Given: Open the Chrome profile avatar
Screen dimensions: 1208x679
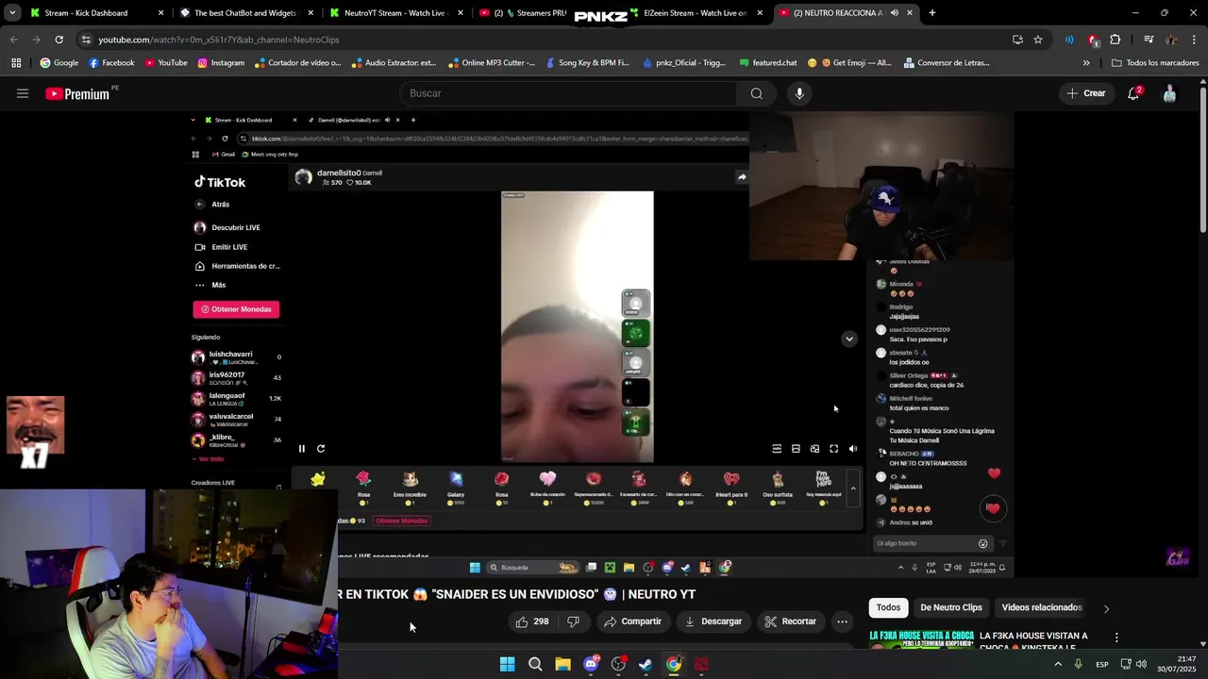Looking at the screenshot, I should coord(1171,40).
